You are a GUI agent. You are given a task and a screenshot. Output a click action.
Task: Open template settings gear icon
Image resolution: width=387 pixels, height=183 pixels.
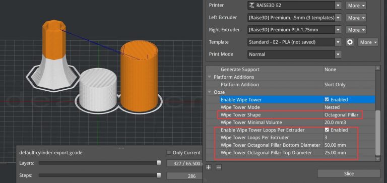(350, 42)
